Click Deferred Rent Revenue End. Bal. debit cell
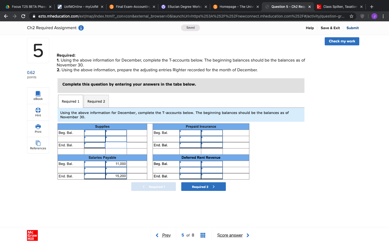389x243 pixels. [x=190, y=176]
